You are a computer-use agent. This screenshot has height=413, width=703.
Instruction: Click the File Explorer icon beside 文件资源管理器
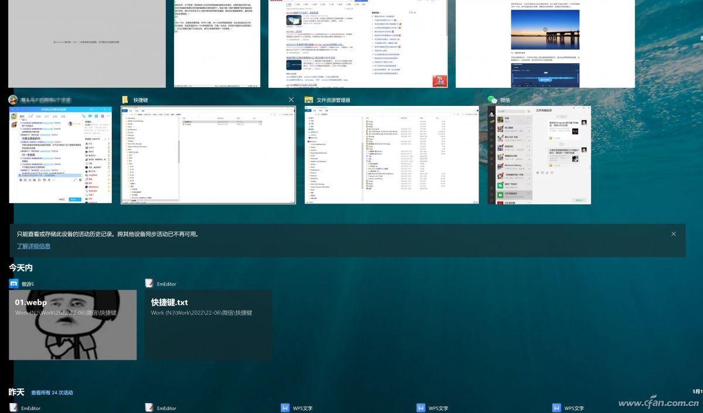[x=309, y=100]
